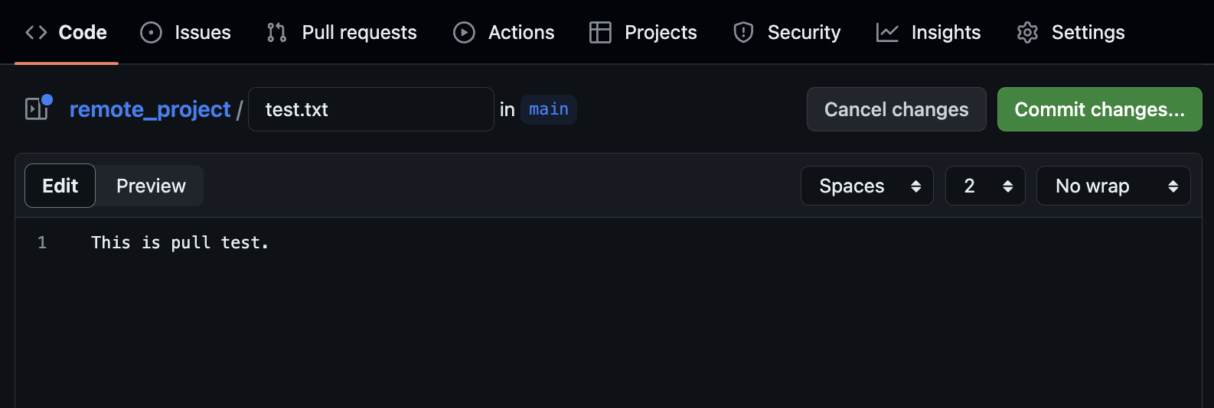Click the Code angle-brackets icon
Viewport: 1214px width, 408px height.
tap(36, 32)
